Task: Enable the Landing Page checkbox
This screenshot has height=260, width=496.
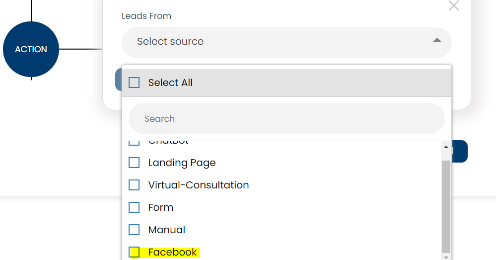Action: 134,163
